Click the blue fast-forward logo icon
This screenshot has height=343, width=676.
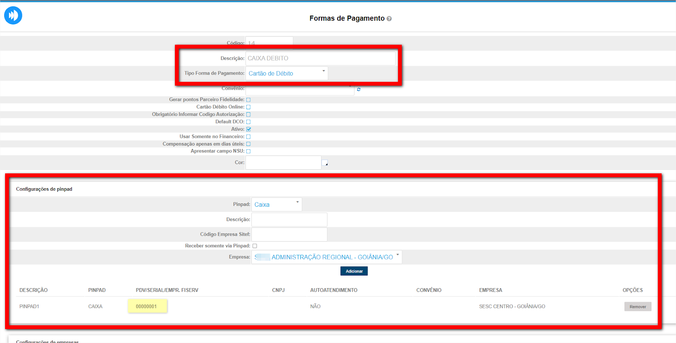tap(13, 16)
